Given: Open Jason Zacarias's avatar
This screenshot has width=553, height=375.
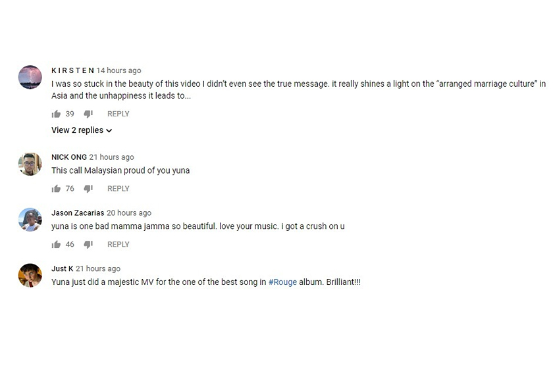Looking at the screenshot, I should (x=30, y=220).
